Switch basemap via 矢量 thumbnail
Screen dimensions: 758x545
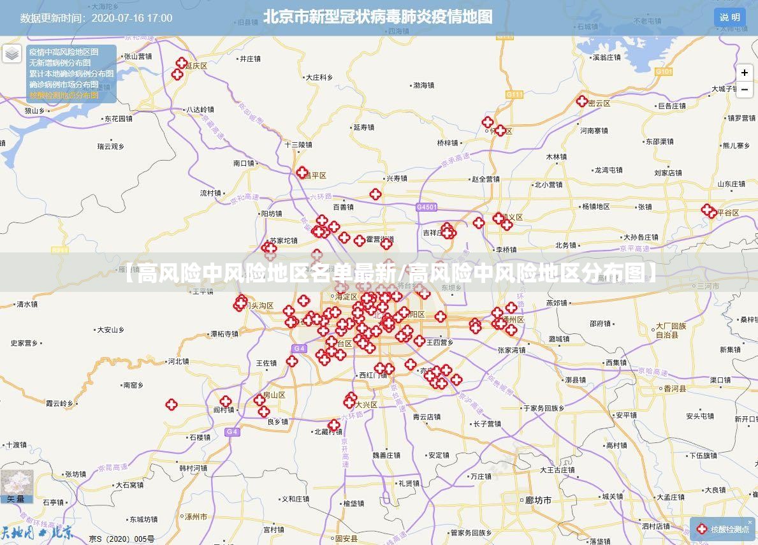pos(17,487)
